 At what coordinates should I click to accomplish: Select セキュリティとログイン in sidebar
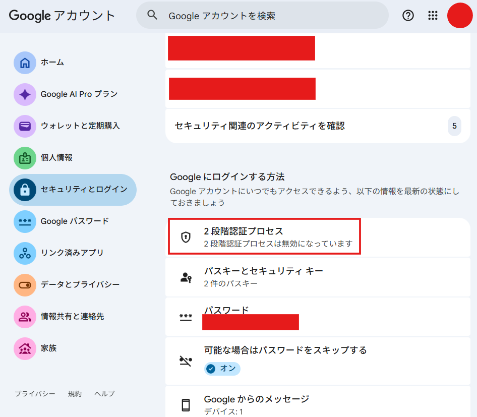coord(73,190)
